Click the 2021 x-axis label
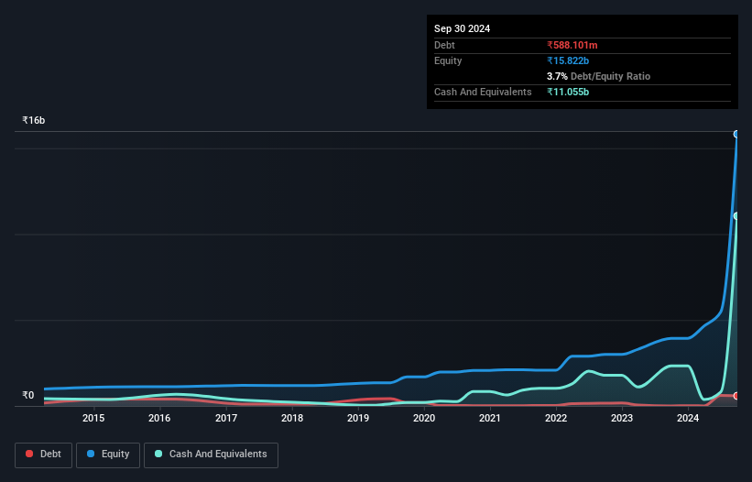 pyautogui.click(x=490, y=418)
